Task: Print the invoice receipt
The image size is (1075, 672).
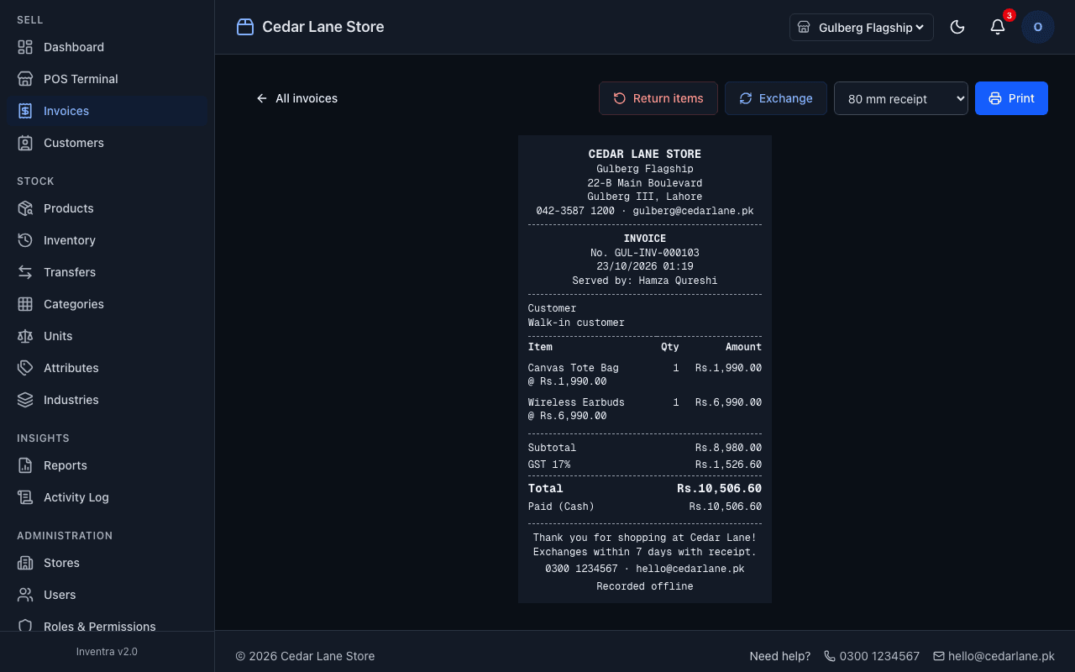Action: [1011, 98]
